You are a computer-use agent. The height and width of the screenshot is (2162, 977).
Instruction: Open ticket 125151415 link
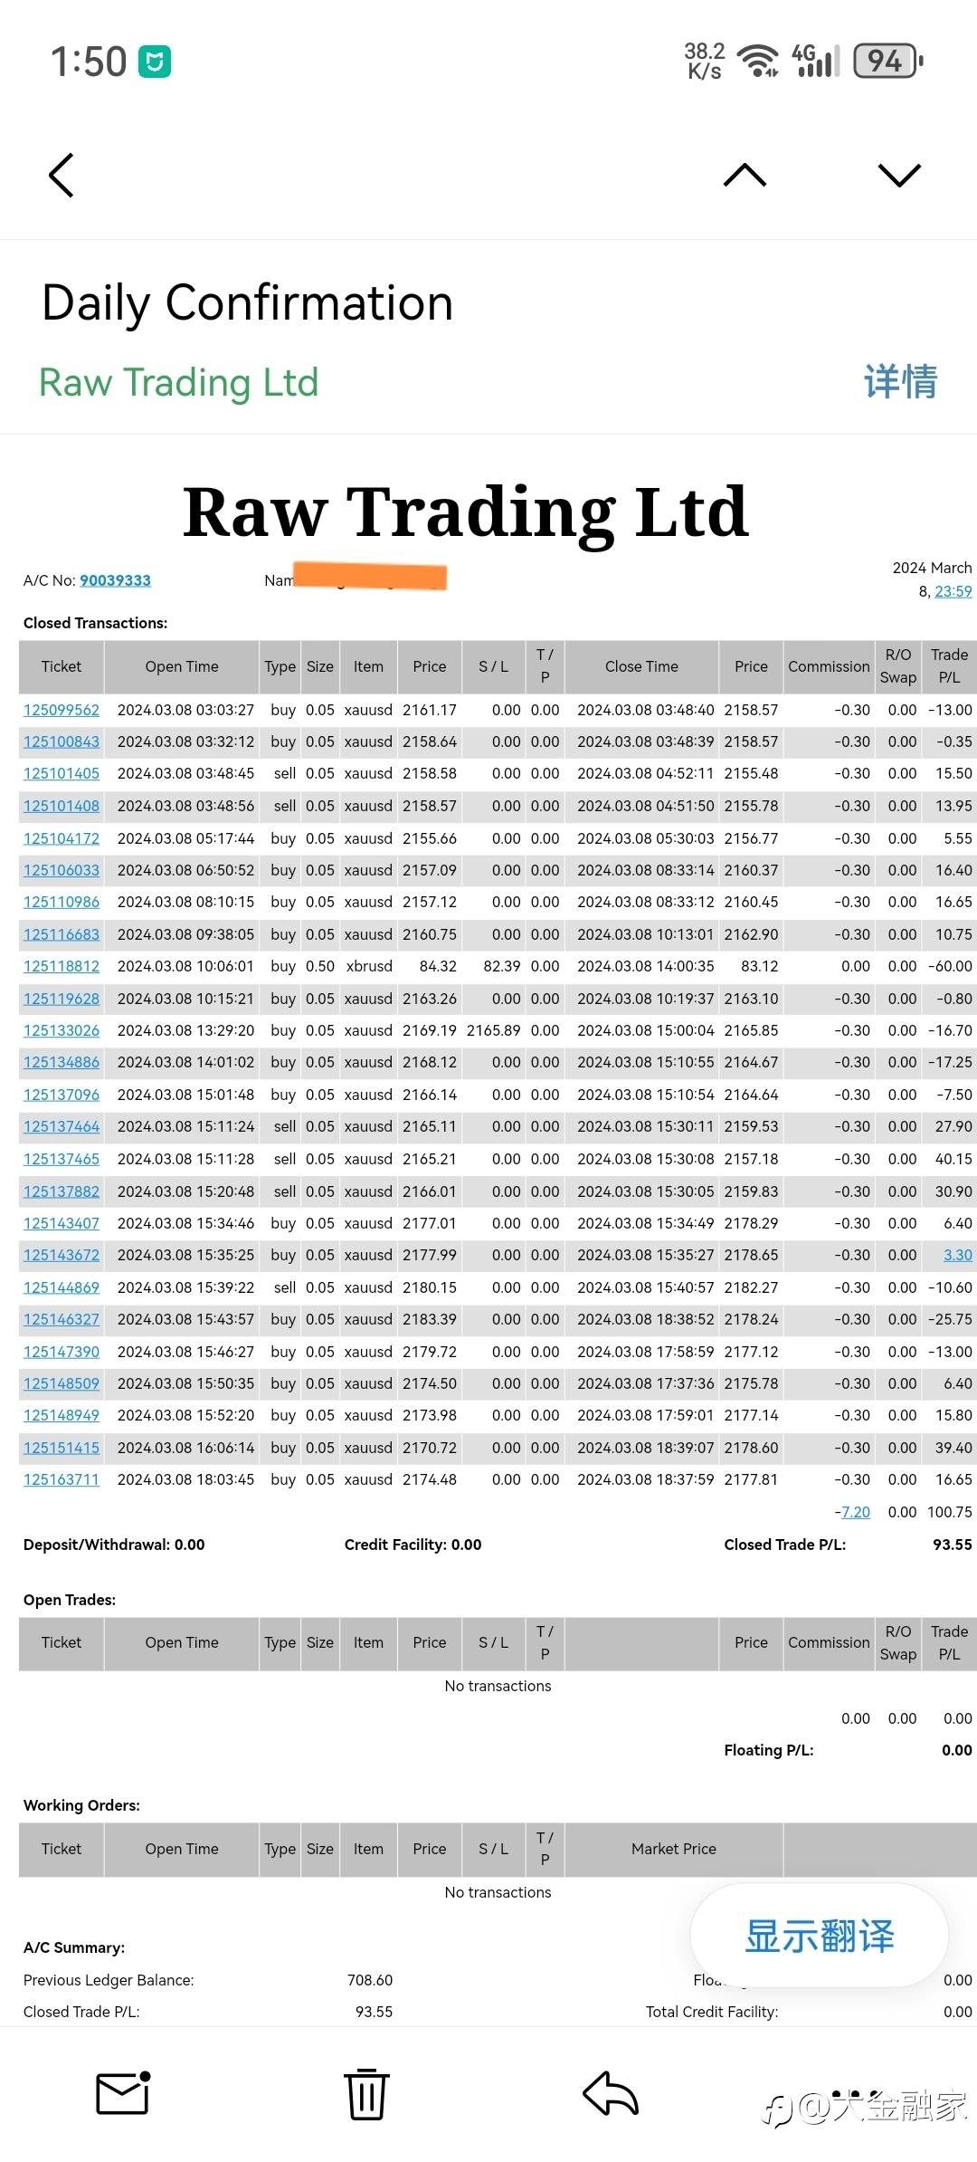(62, 1448)
